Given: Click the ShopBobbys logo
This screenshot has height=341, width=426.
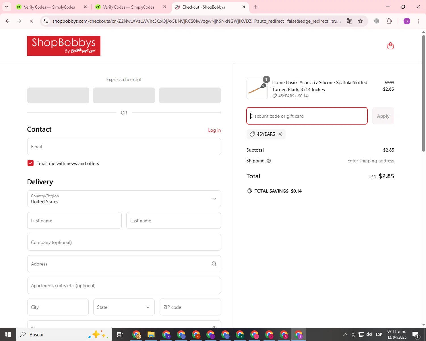Looking at the screenshot, I should pyautogui.click(x=64, y=46).
